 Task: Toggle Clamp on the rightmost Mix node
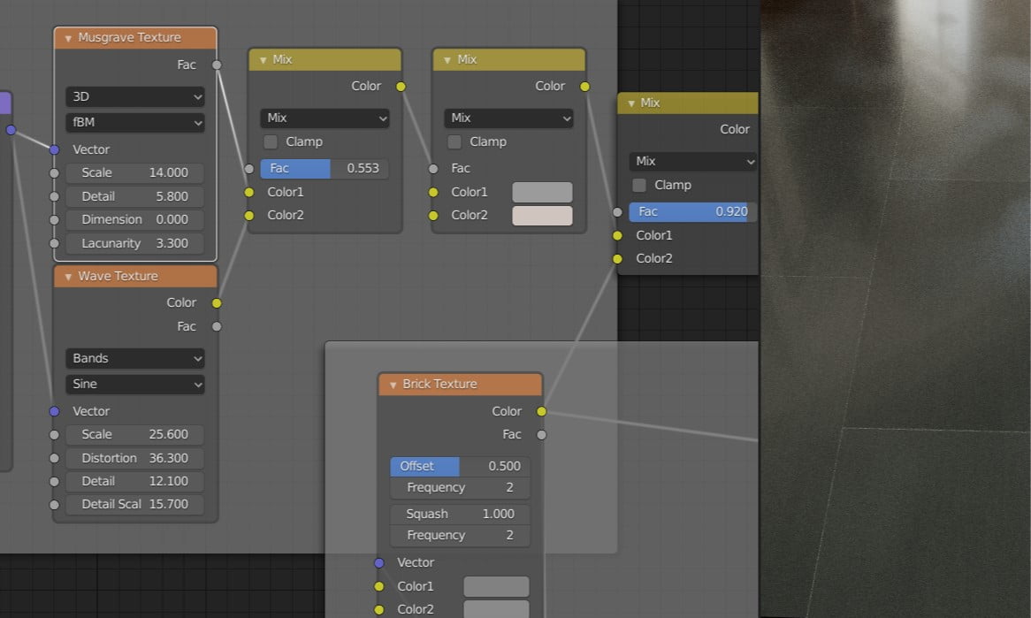tap(638, 185)
